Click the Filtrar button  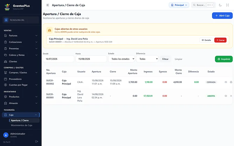pyautogui.click(x=165, y=59)
